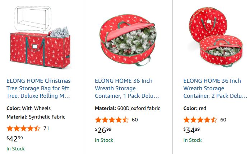This screenshot has height=154, width=250.
Task: Click the star rating of the $34.89 wreath container
Action: (200, 120)
